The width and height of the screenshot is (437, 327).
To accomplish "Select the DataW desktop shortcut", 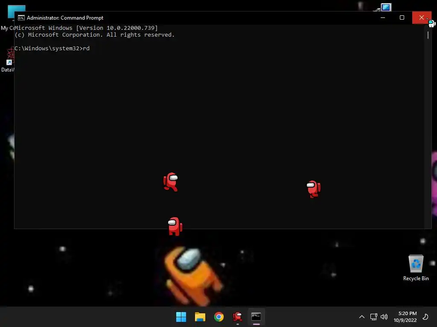I will pyautogui.click(x=8, y=60).
